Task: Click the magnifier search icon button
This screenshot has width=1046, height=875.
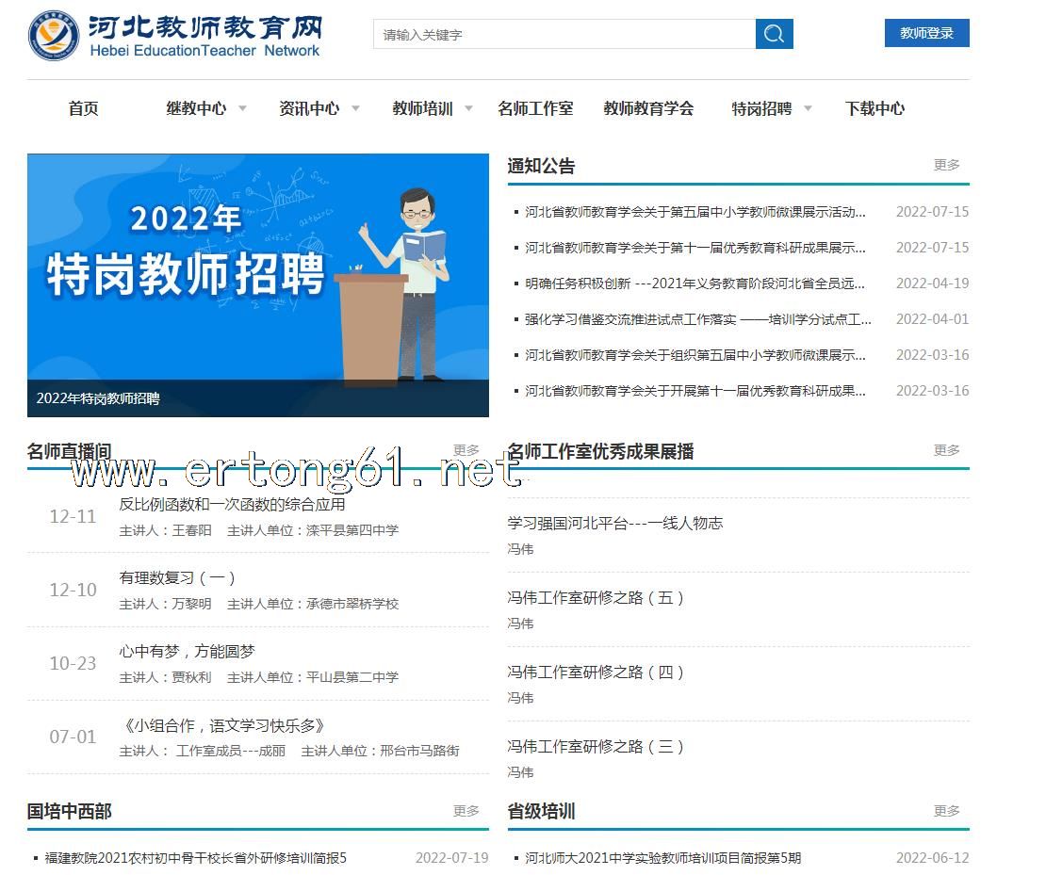Action: (774, 34)
